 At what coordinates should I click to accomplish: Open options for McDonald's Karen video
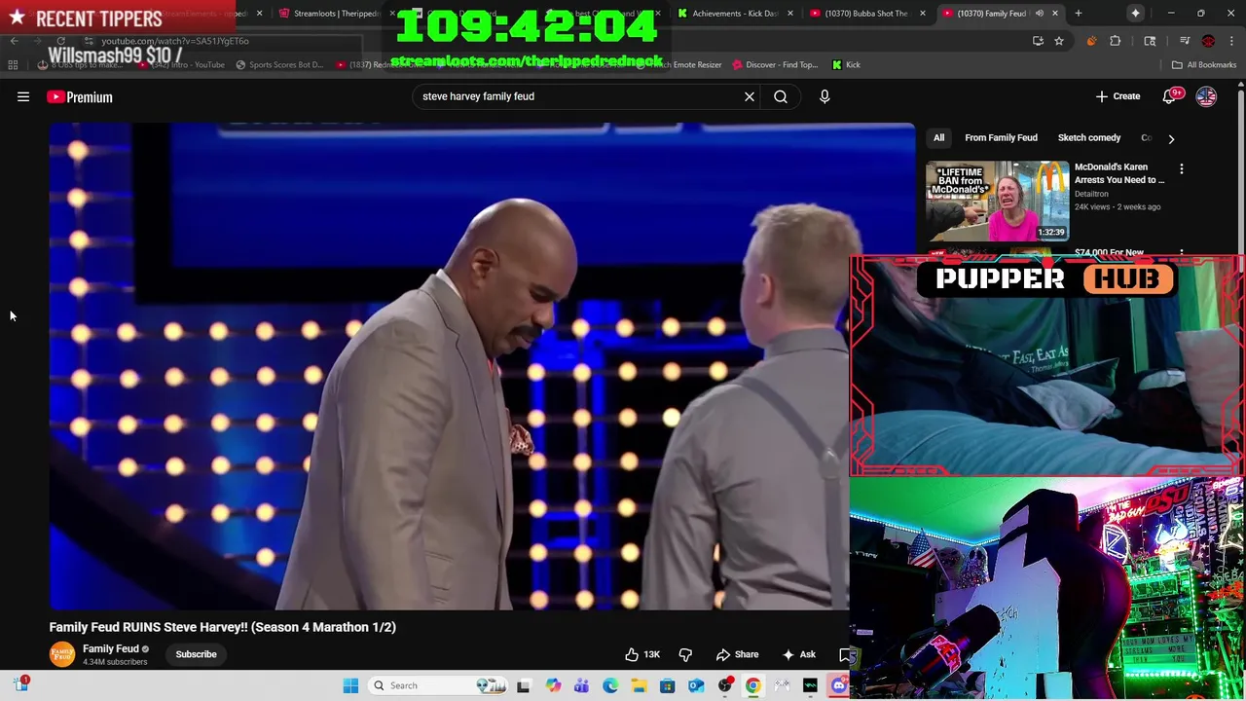(1182, 169)
